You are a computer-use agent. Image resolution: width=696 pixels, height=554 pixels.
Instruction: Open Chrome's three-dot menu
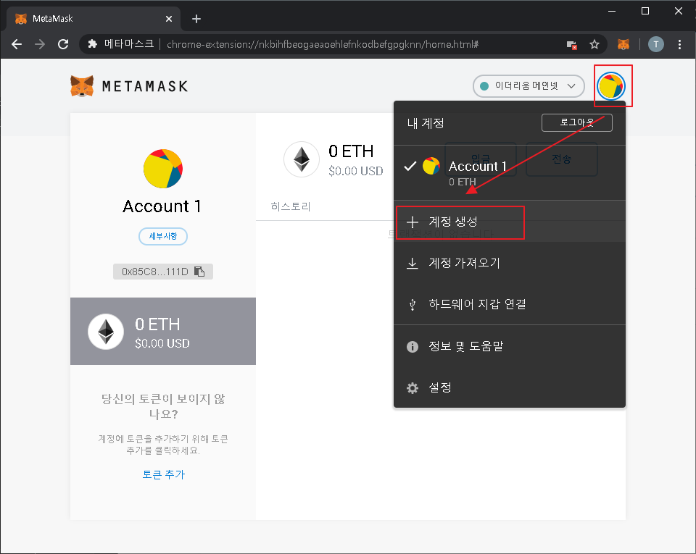tap(679, 44)
